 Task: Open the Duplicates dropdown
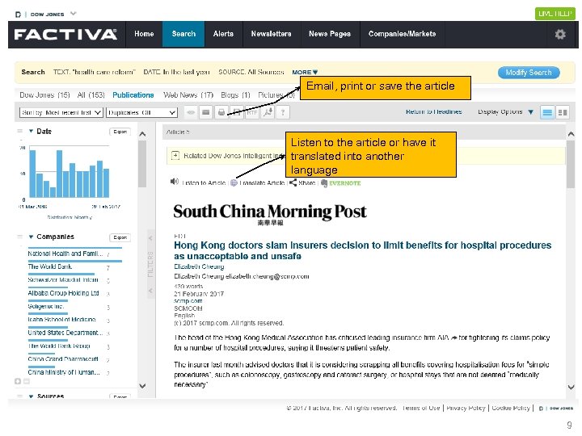click(141, 112)
